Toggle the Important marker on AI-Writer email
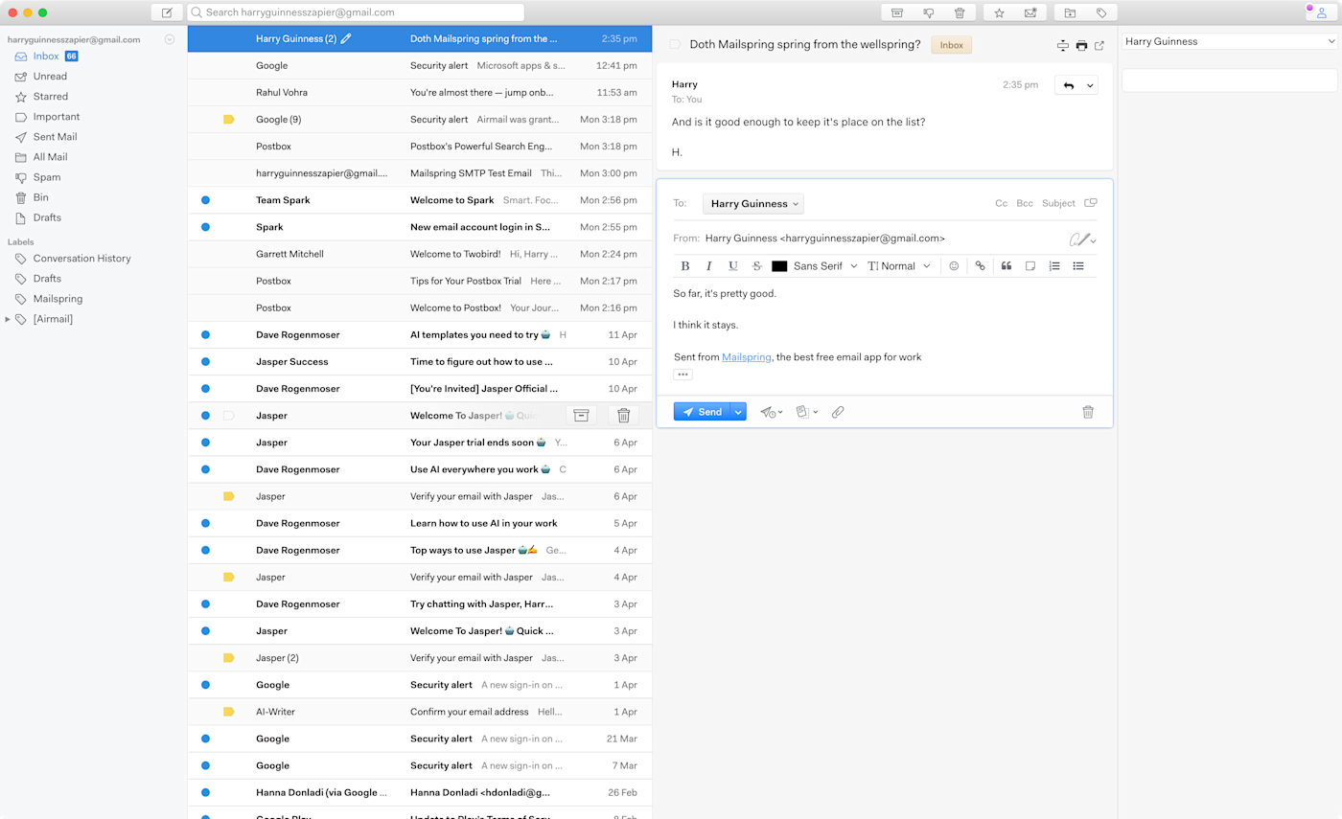This screenshot has height=819, width=1342. [x=228, y=712]
